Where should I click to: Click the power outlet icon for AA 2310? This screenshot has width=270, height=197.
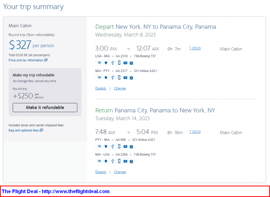tap(106, 63)
